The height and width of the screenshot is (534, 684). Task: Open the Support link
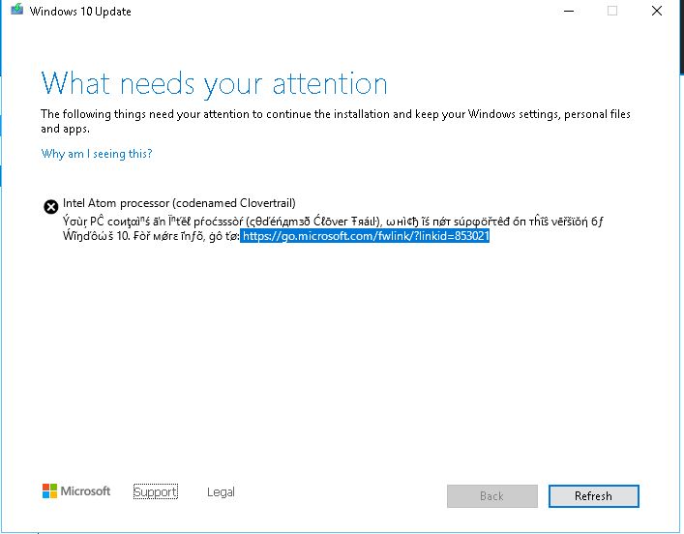click(x=156, y=491)
